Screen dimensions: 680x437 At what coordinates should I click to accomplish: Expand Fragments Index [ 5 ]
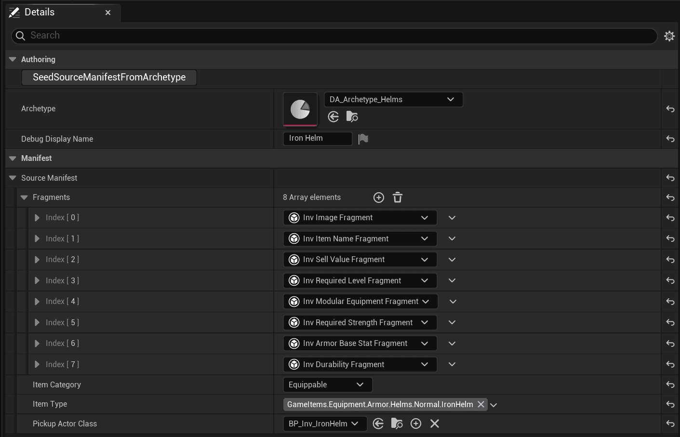(x=37, y=322)
